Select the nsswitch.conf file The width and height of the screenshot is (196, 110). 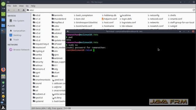(x=156, y=26)
